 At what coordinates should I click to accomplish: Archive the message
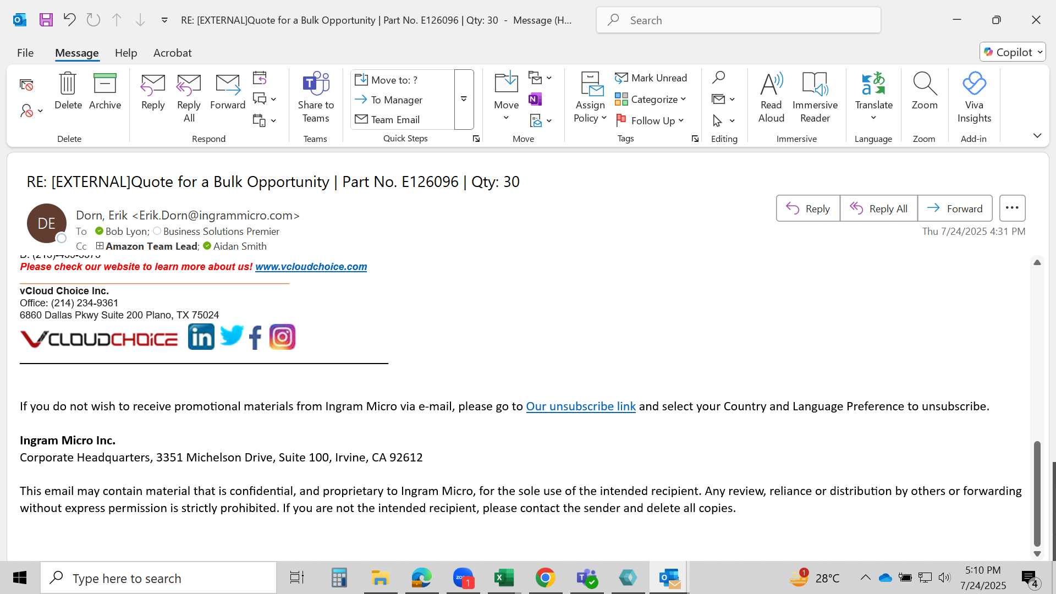(105, 91)
